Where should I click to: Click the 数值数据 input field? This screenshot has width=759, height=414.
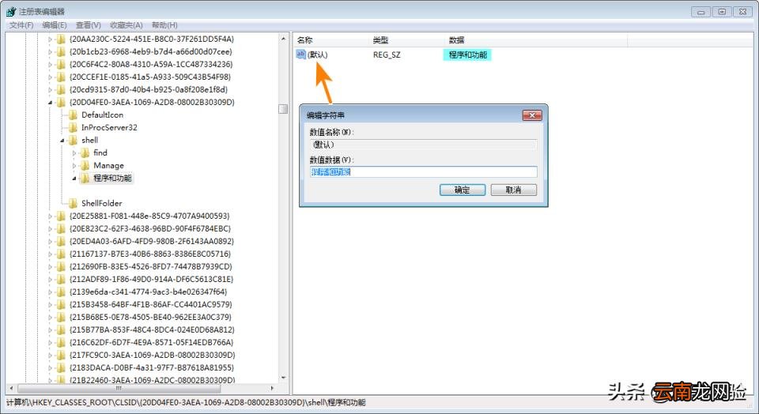tap(424, 172)
